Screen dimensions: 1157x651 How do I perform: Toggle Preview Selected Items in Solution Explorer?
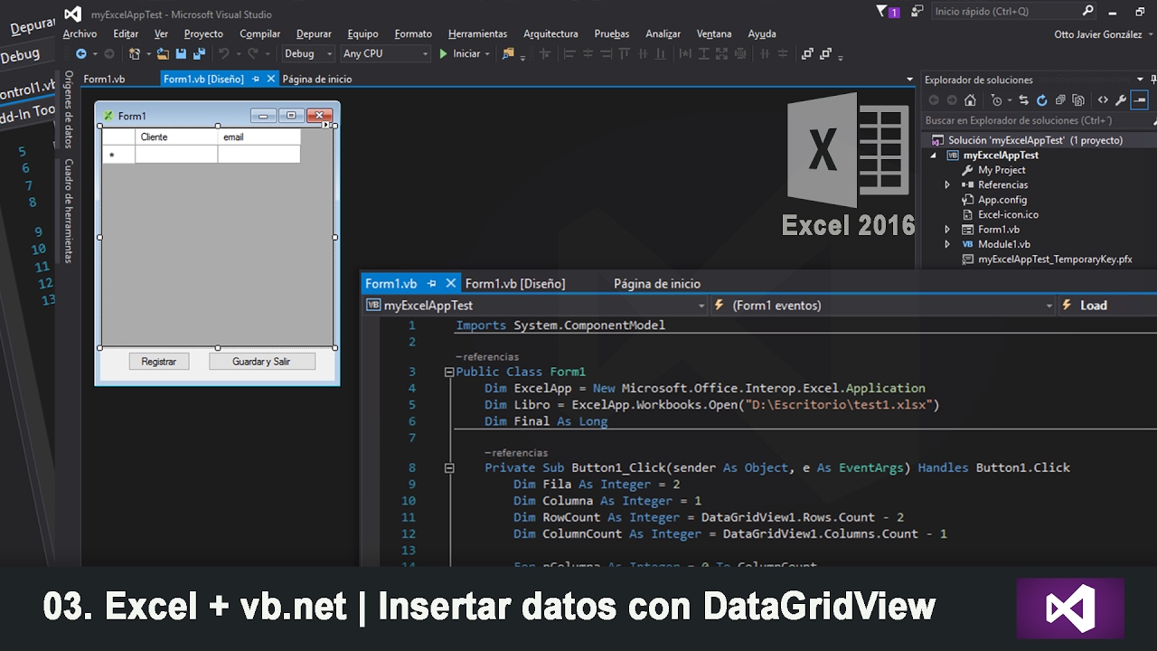tap(1140, 100)
